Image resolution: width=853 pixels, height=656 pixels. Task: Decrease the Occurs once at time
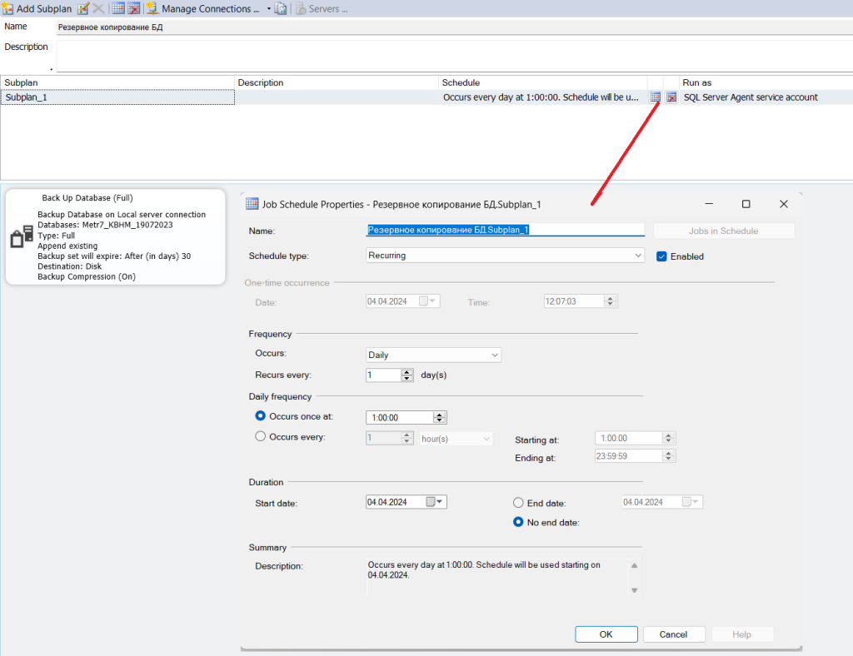pyautogui.click(x=440, y=420)
